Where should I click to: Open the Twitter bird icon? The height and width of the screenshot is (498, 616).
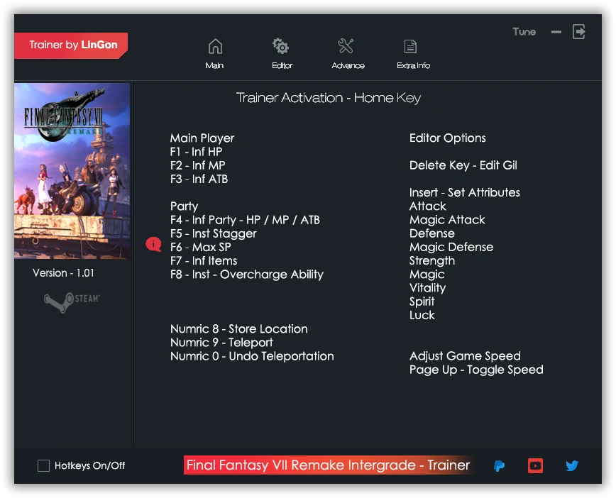(x=572, y=466)
